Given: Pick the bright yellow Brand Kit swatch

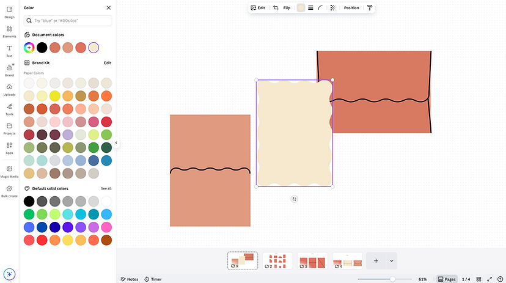Looking at the screenshot, I should point(55,96).
